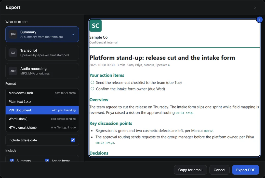Open the 00:34 snip timestamp reference
265x178 pixels.
click(184, 113)
